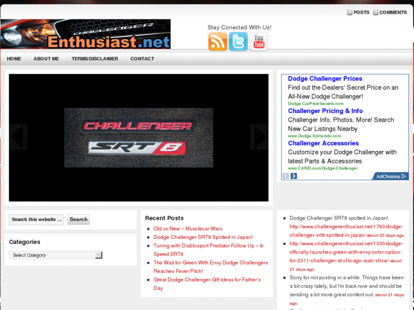414x310 pixels.
Task: Focus the Search this website field
Action: point(36,220)
